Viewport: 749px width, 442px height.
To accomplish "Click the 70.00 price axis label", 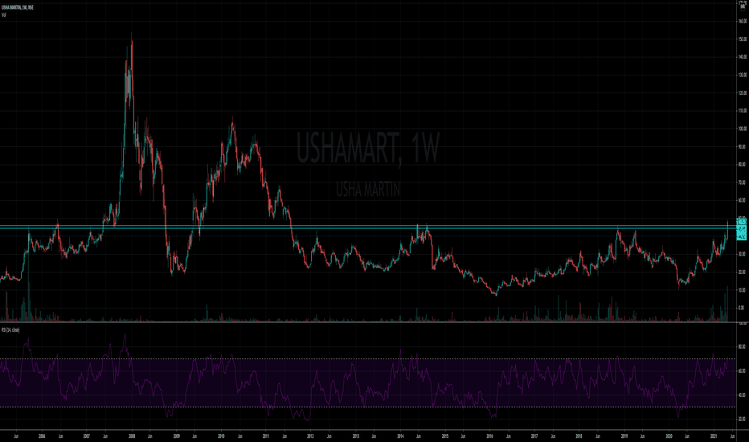I will 743,182.
